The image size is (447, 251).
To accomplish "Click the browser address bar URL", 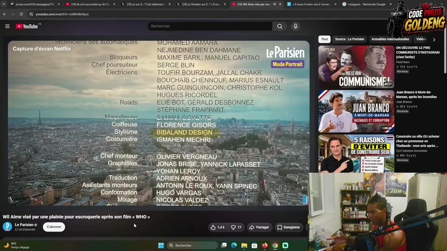I will 62,14.
